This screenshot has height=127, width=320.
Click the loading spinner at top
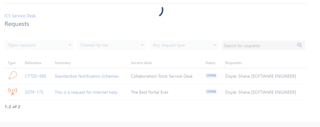(161, 12)
